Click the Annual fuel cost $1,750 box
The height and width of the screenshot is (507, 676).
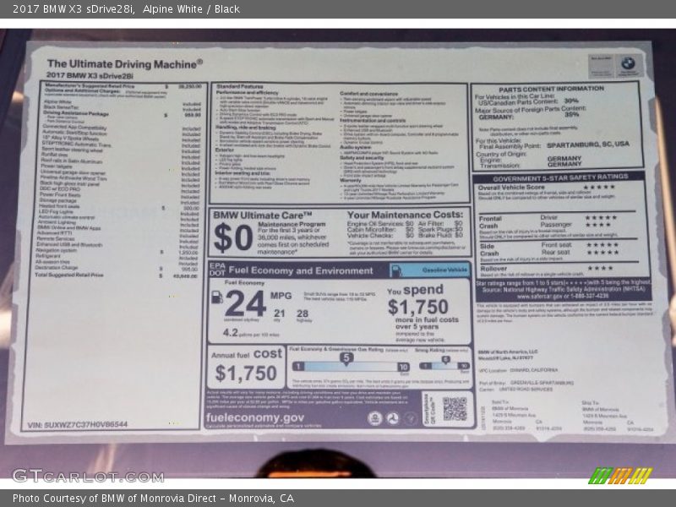click(247, 367)
